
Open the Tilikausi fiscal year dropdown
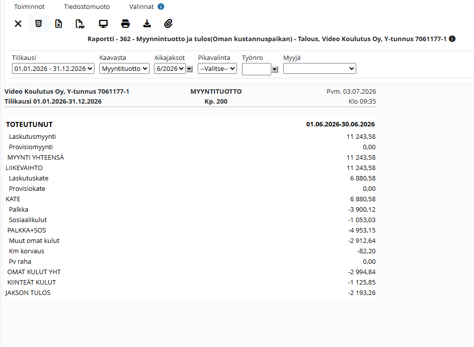point(53,68)
